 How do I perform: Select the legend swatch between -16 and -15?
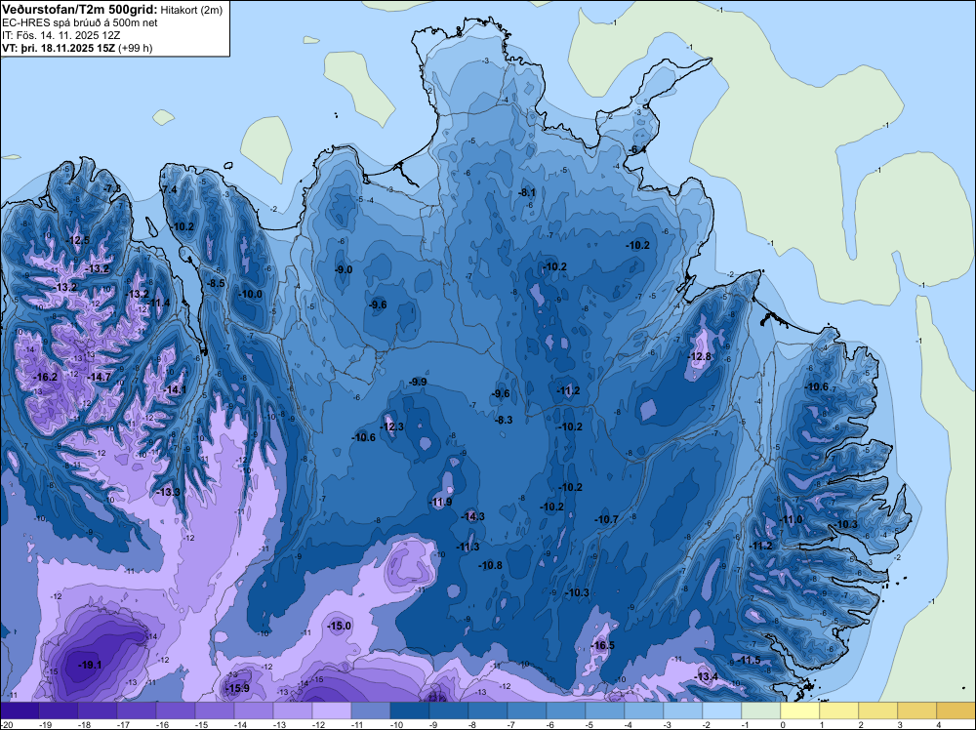(176, 710)
